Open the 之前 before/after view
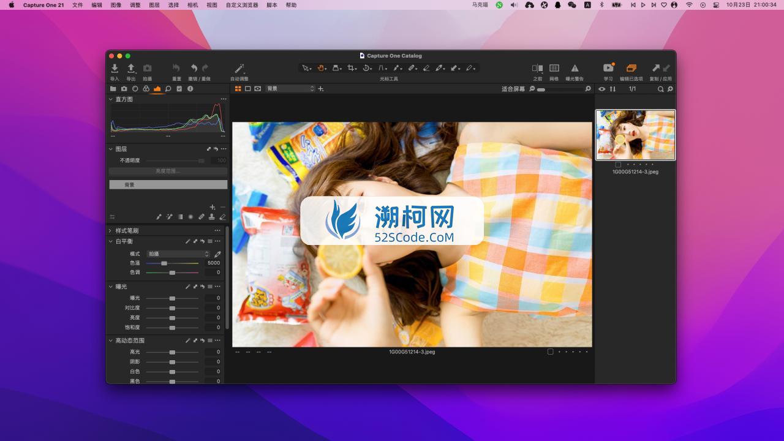784x441 pixels. pos(537,68)
